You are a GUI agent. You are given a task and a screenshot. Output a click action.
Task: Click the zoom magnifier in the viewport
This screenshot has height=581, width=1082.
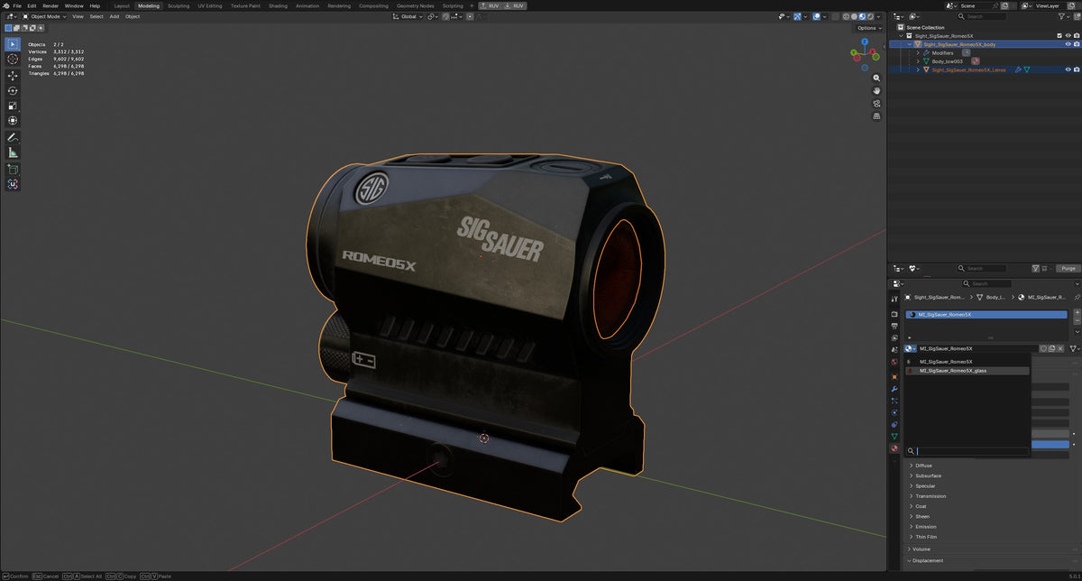[876, 78]
